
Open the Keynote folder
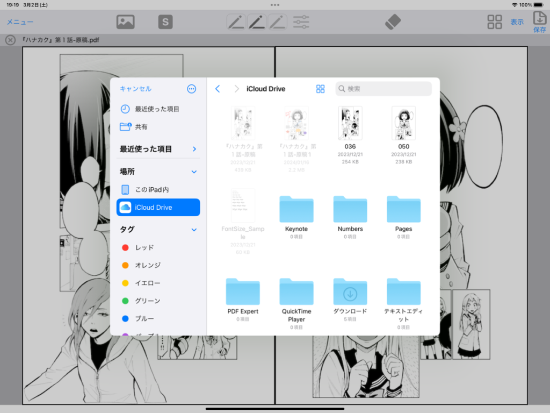pos(296,209)
